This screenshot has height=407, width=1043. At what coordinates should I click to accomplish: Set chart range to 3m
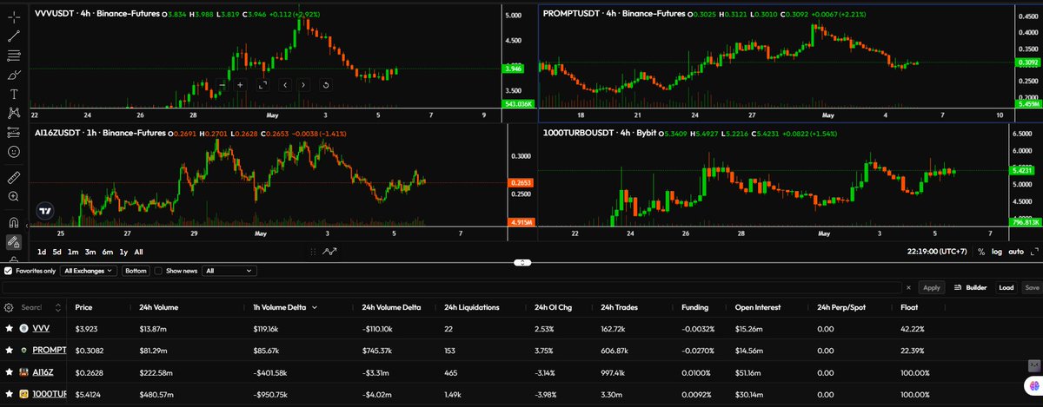[90, 252]
